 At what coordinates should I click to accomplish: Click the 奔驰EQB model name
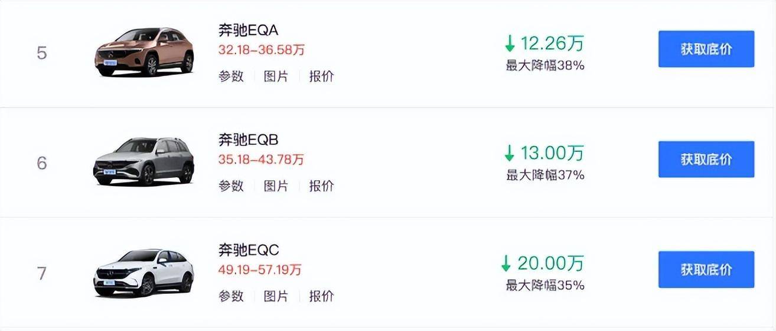tap(248, 140)
